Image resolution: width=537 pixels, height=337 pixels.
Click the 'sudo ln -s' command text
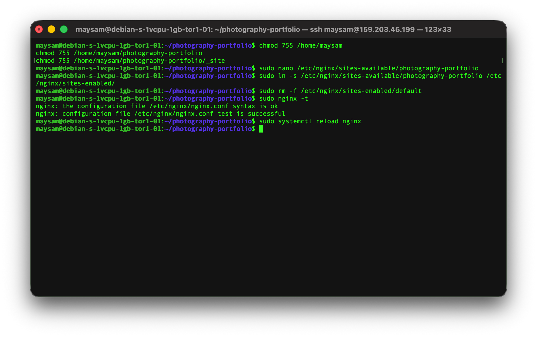point(278,76)
